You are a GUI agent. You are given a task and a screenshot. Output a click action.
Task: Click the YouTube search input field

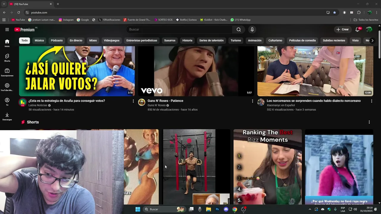click(x=179, y=29)
